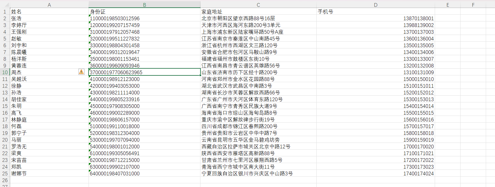Click address 青海省西宁市城中区南大街11号
The height and width of the screenshot is (187, 495).
(x=258, y=167)
